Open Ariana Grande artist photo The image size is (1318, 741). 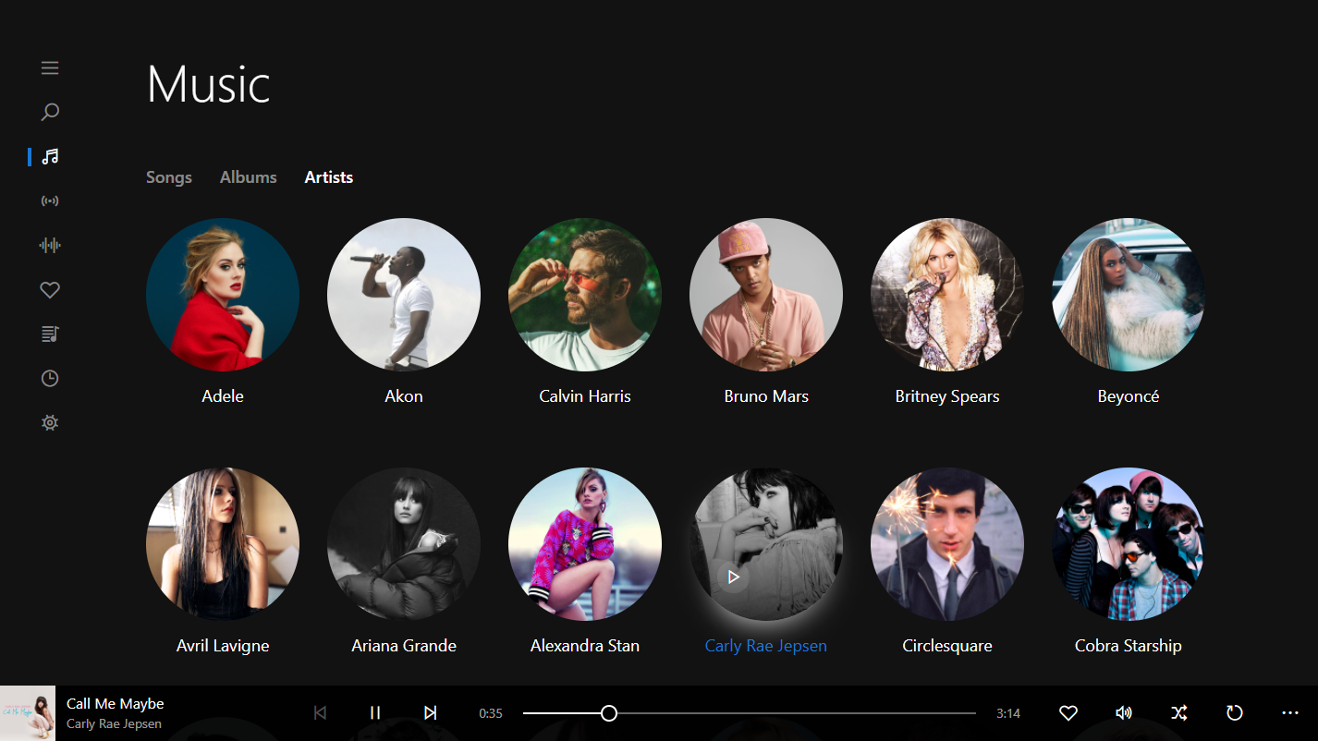(404, 544)
